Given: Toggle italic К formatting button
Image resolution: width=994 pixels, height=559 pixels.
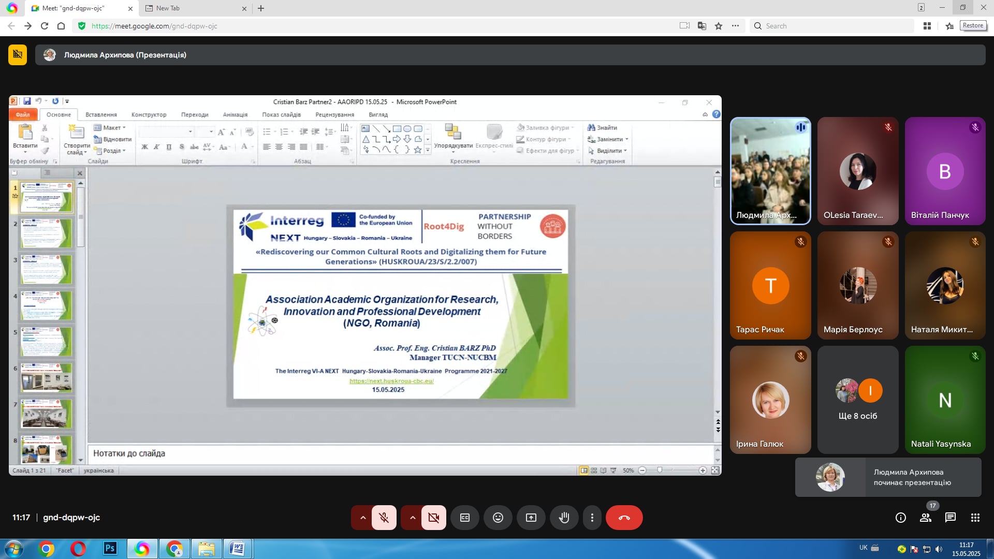Looking at the screenshot, I should [x=156, y=147].
